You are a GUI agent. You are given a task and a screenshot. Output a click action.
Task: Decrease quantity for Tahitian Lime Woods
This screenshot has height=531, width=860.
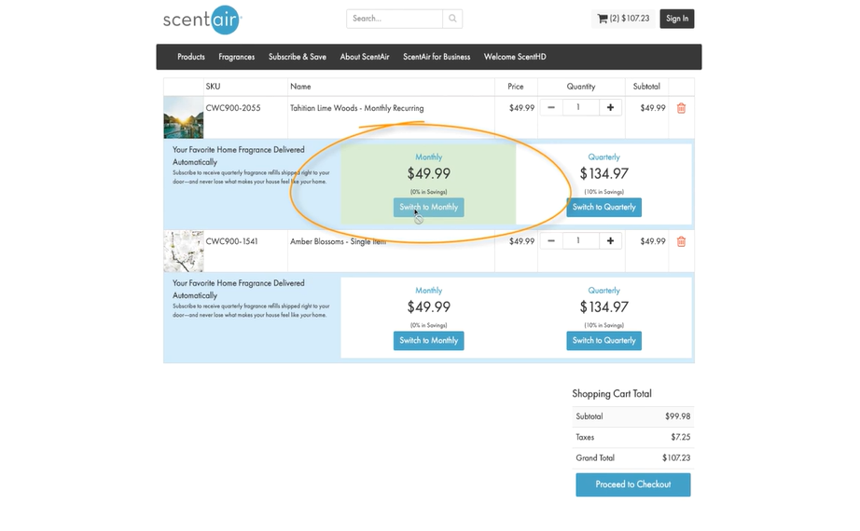coord(551,107)
